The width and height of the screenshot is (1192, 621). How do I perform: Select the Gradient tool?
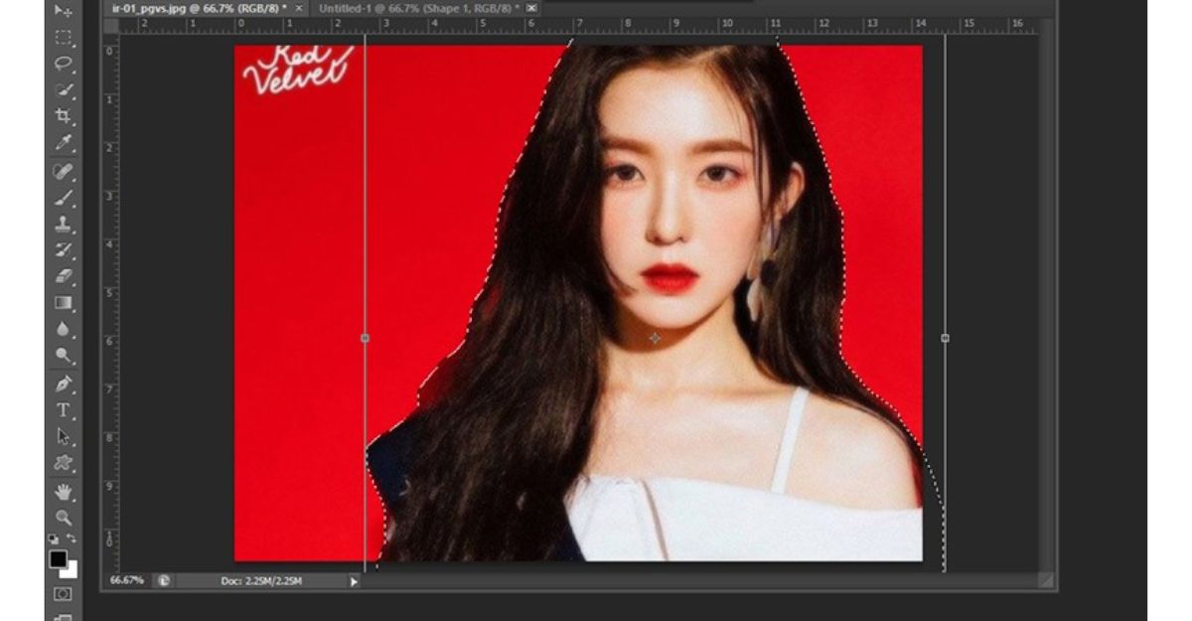pyautogui.click(x=64, y=302)
